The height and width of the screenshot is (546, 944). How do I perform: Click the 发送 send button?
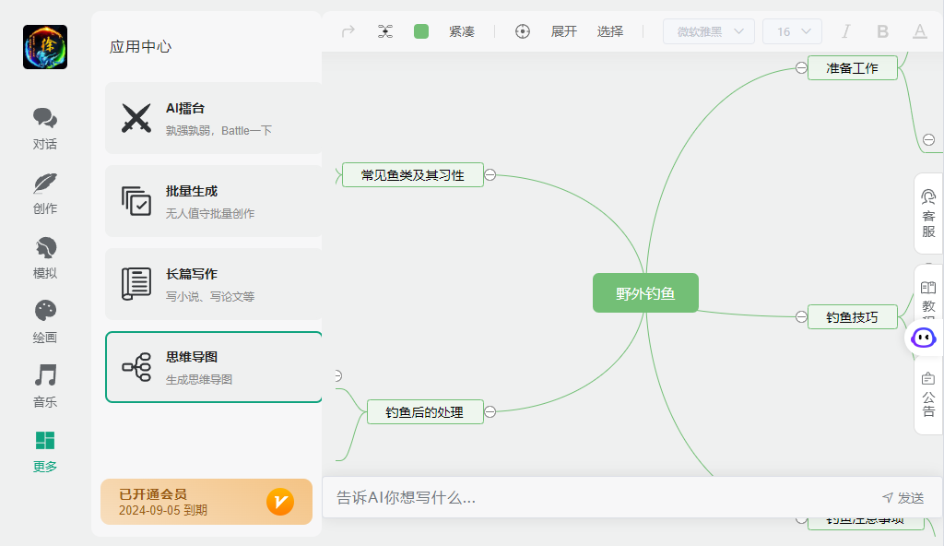pos(903,498)
